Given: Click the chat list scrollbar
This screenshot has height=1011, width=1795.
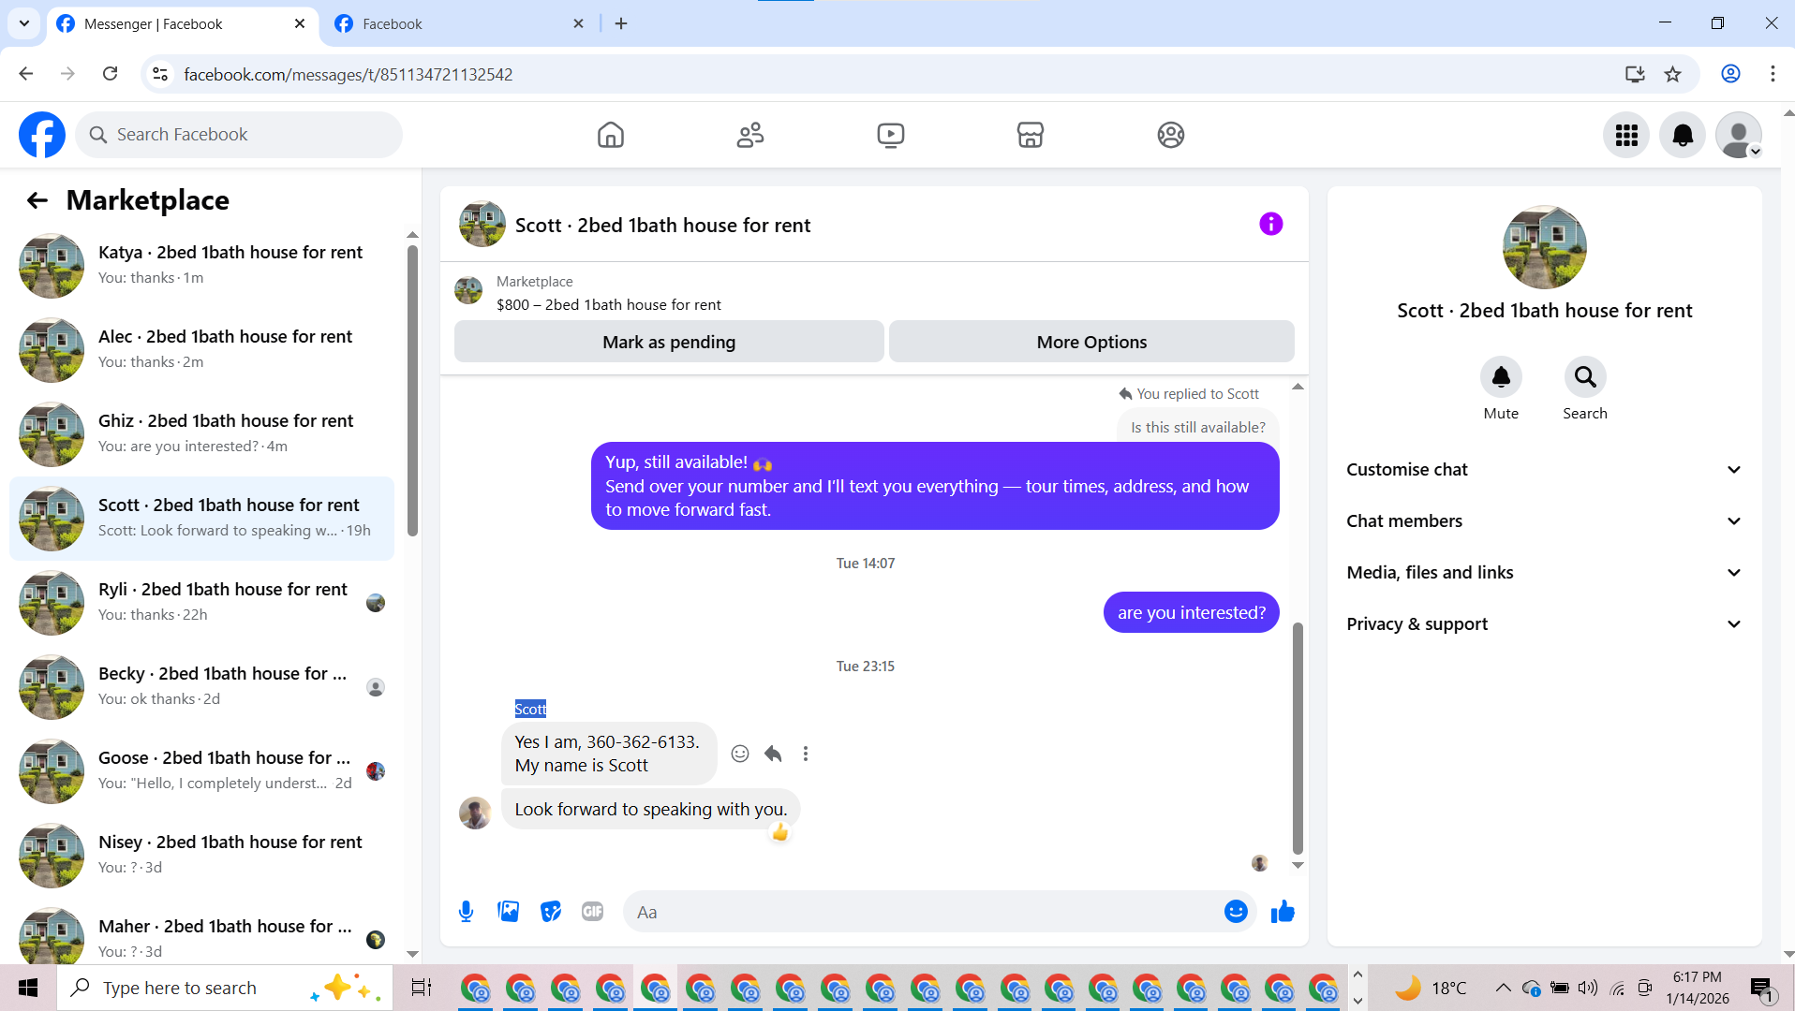Looking at the screenshot, I should point(412,390).
